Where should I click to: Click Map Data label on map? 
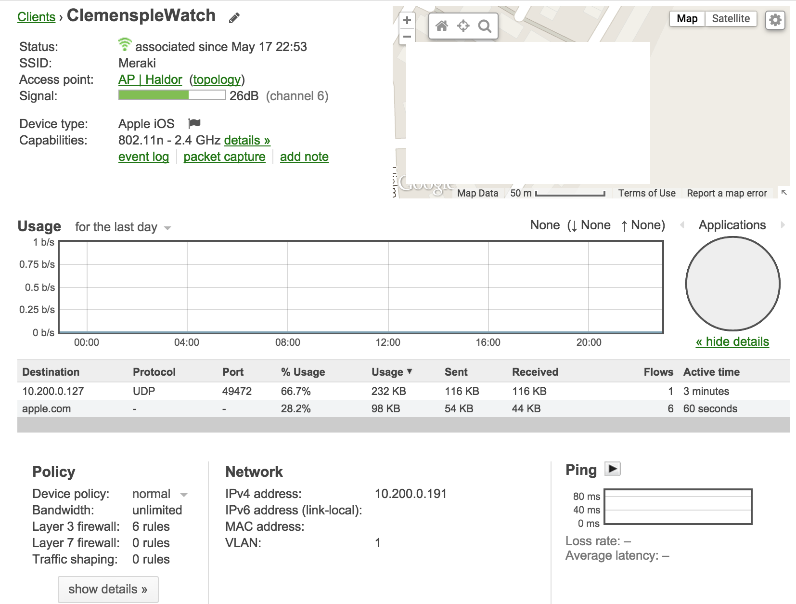(x=477, y=193)
